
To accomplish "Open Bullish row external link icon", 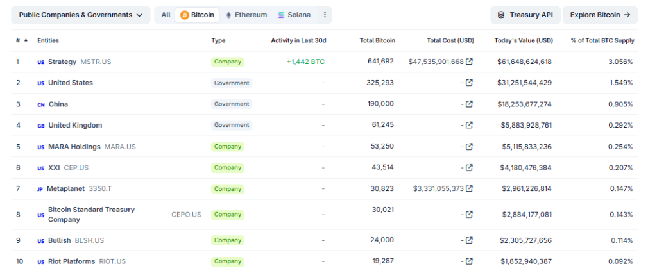I will 469,240.
